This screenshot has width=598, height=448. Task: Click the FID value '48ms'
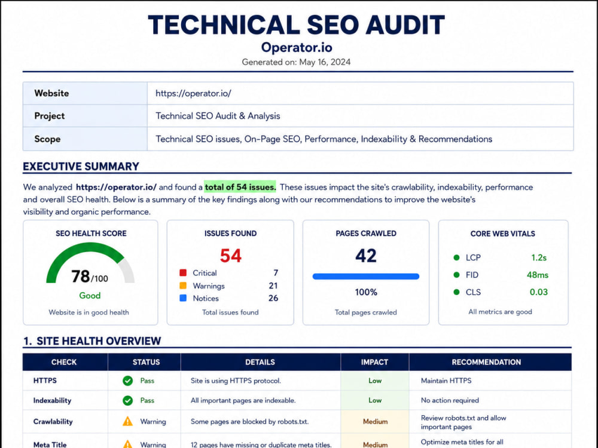[x=538, y=275]
